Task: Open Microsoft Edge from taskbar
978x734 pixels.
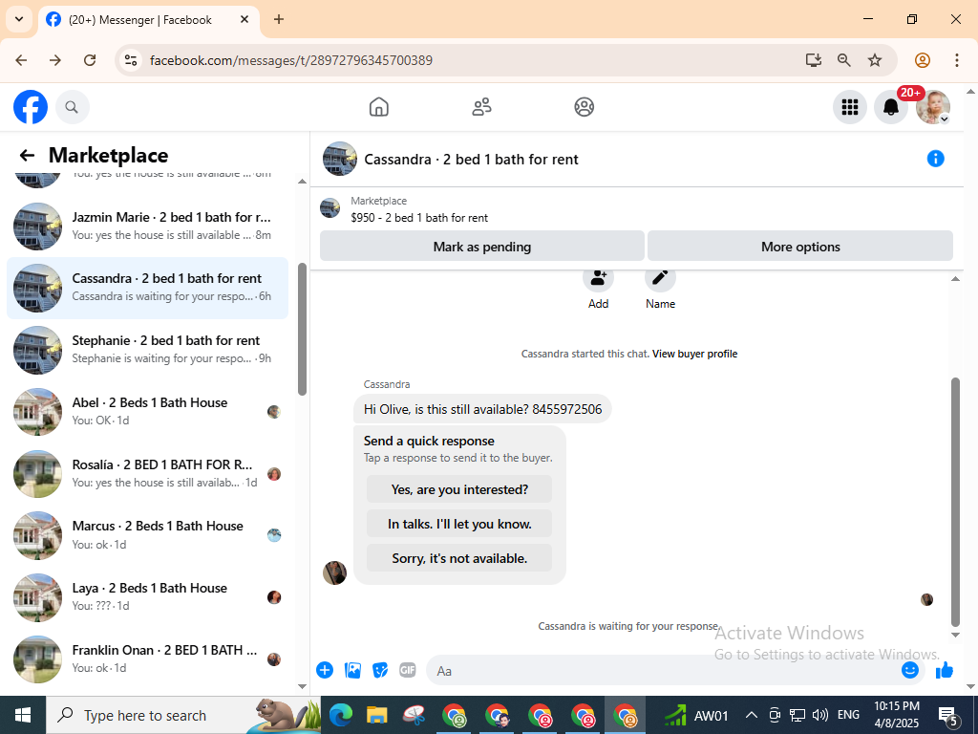Action: pyautogui.click(x=341, y=715)
